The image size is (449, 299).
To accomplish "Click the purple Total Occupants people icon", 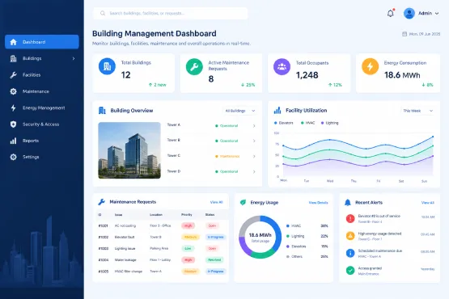I will click(282, 66).
